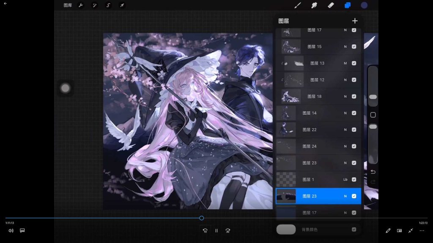
Task: Open blend mode M for 图层 13
Action: pos(345,63)
